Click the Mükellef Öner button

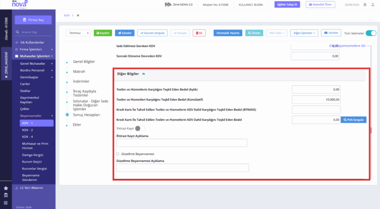click(x=320, y=4)
